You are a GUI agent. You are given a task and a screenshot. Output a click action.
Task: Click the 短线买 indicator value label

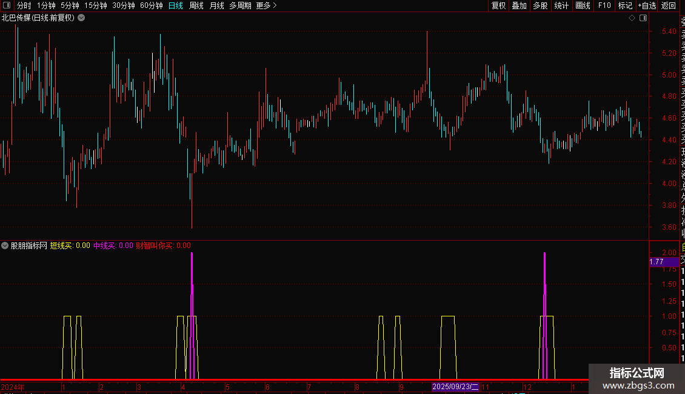70,245
